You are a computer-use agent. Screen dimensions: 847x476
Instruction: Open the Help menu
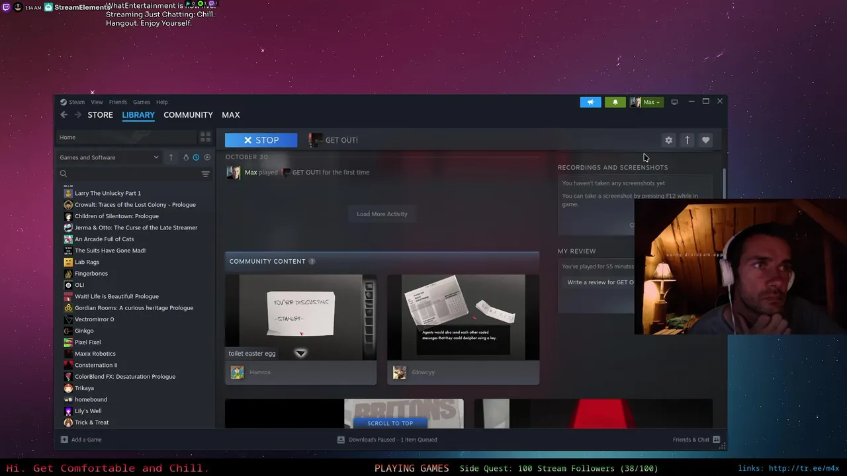click(162, 102)
